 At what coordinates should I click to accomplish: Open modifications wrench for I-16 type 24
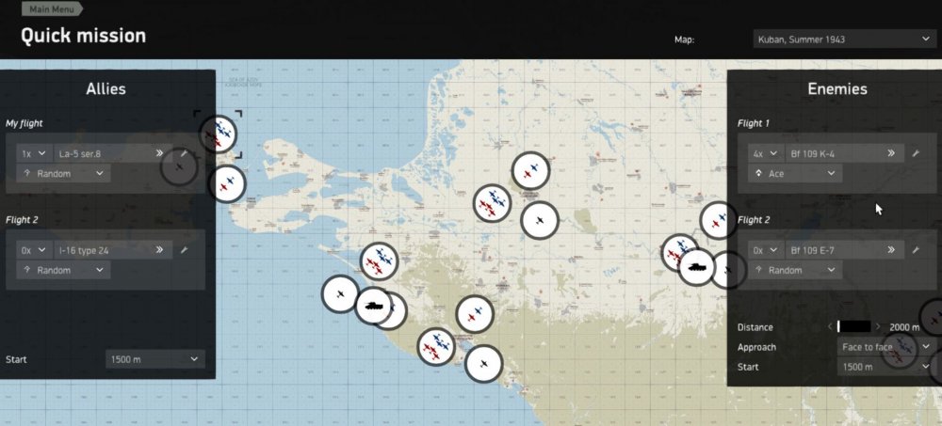point(184,249)
